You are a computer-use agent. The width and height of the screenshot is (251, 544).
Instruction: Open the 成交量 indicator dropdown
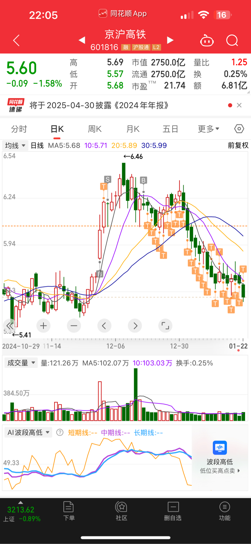pyautogui.click(x=21, y=363)
